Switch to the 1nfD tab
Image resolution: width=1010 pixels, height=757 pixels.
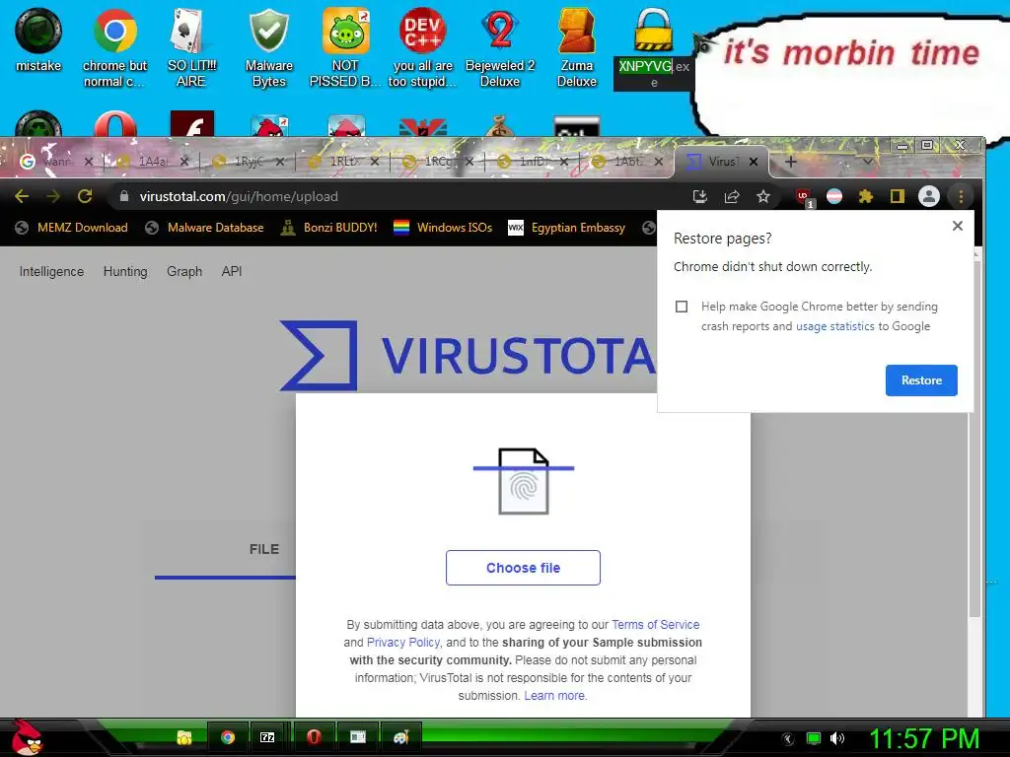pyautogui.click(x=534, y=162)
